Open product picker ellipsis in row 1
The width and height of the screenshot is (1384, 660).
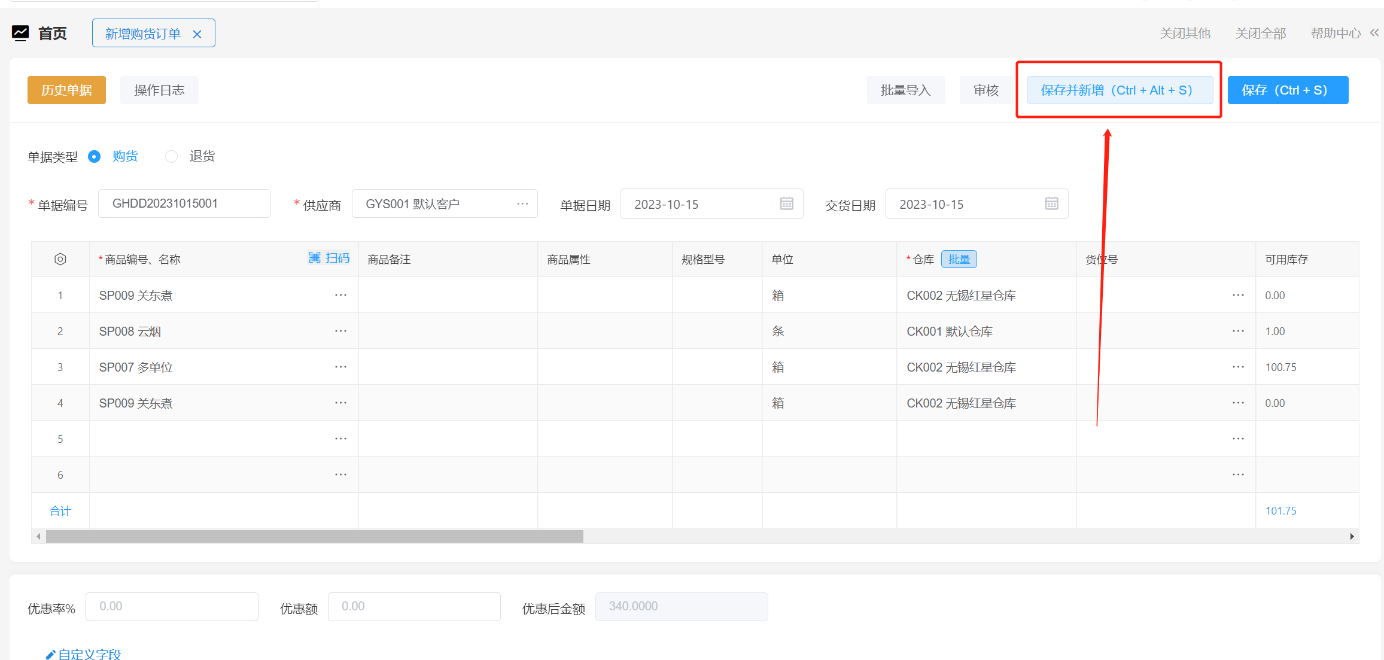pyautogui.click(x=340, y=295)
